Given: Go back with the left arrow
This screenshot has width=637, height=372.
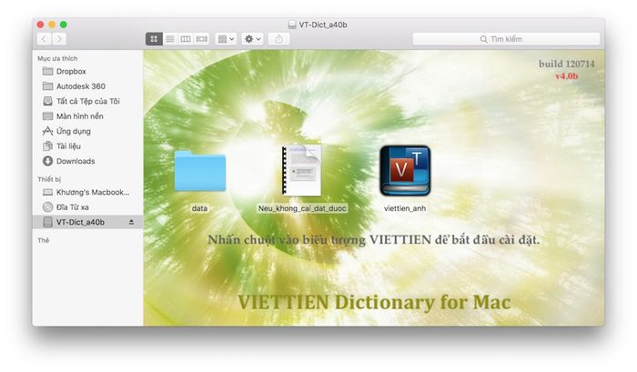Looking at the screenshot, I should coord(45,39).
